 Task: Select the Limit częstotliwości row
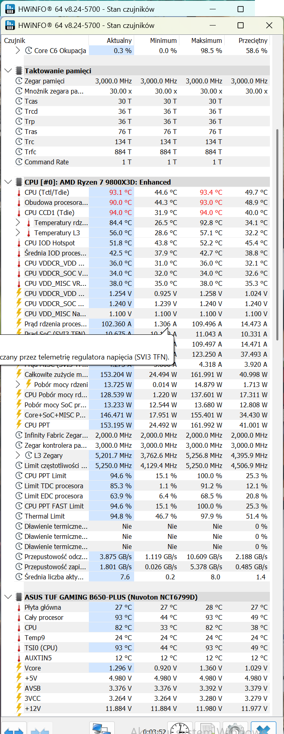point(142,466)
